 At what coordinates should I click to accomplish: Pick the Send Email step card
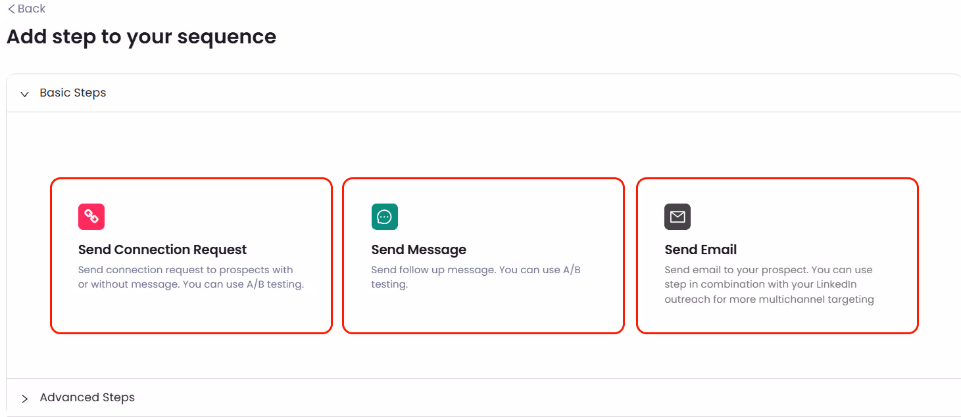tap(777, 255)
